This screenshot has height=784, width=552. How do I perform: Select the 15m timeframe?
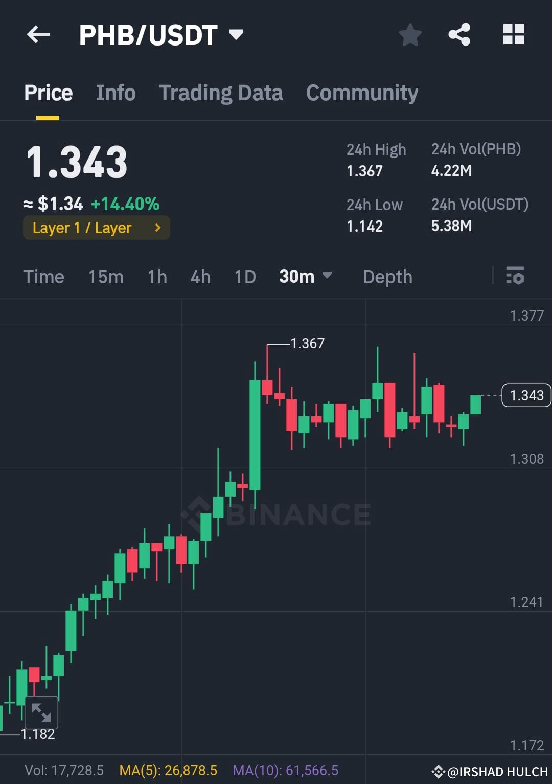(x=105, y=277)
